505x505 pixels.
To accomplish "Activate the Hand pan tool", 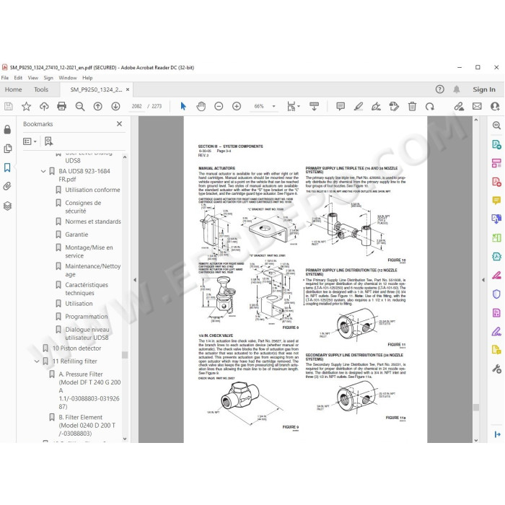I will point(201,106).
